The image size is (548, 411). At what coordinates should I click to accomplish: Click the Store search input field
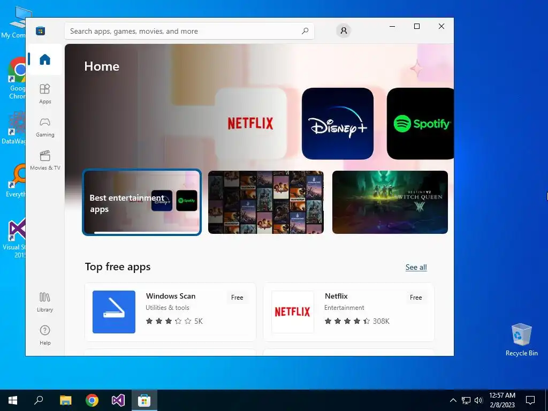point(189,31)
